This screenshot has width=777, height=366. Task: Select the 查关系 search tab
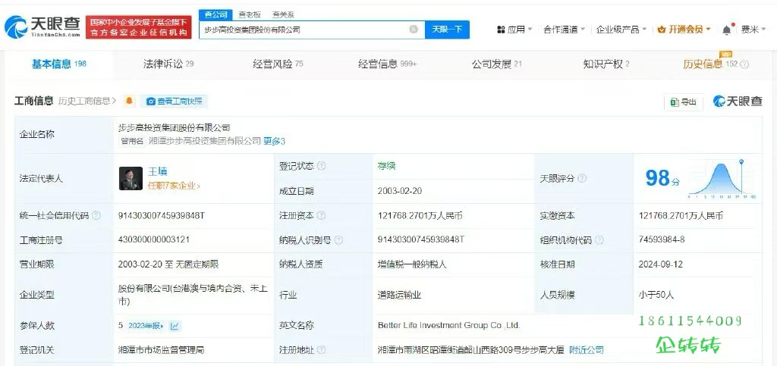283,15
